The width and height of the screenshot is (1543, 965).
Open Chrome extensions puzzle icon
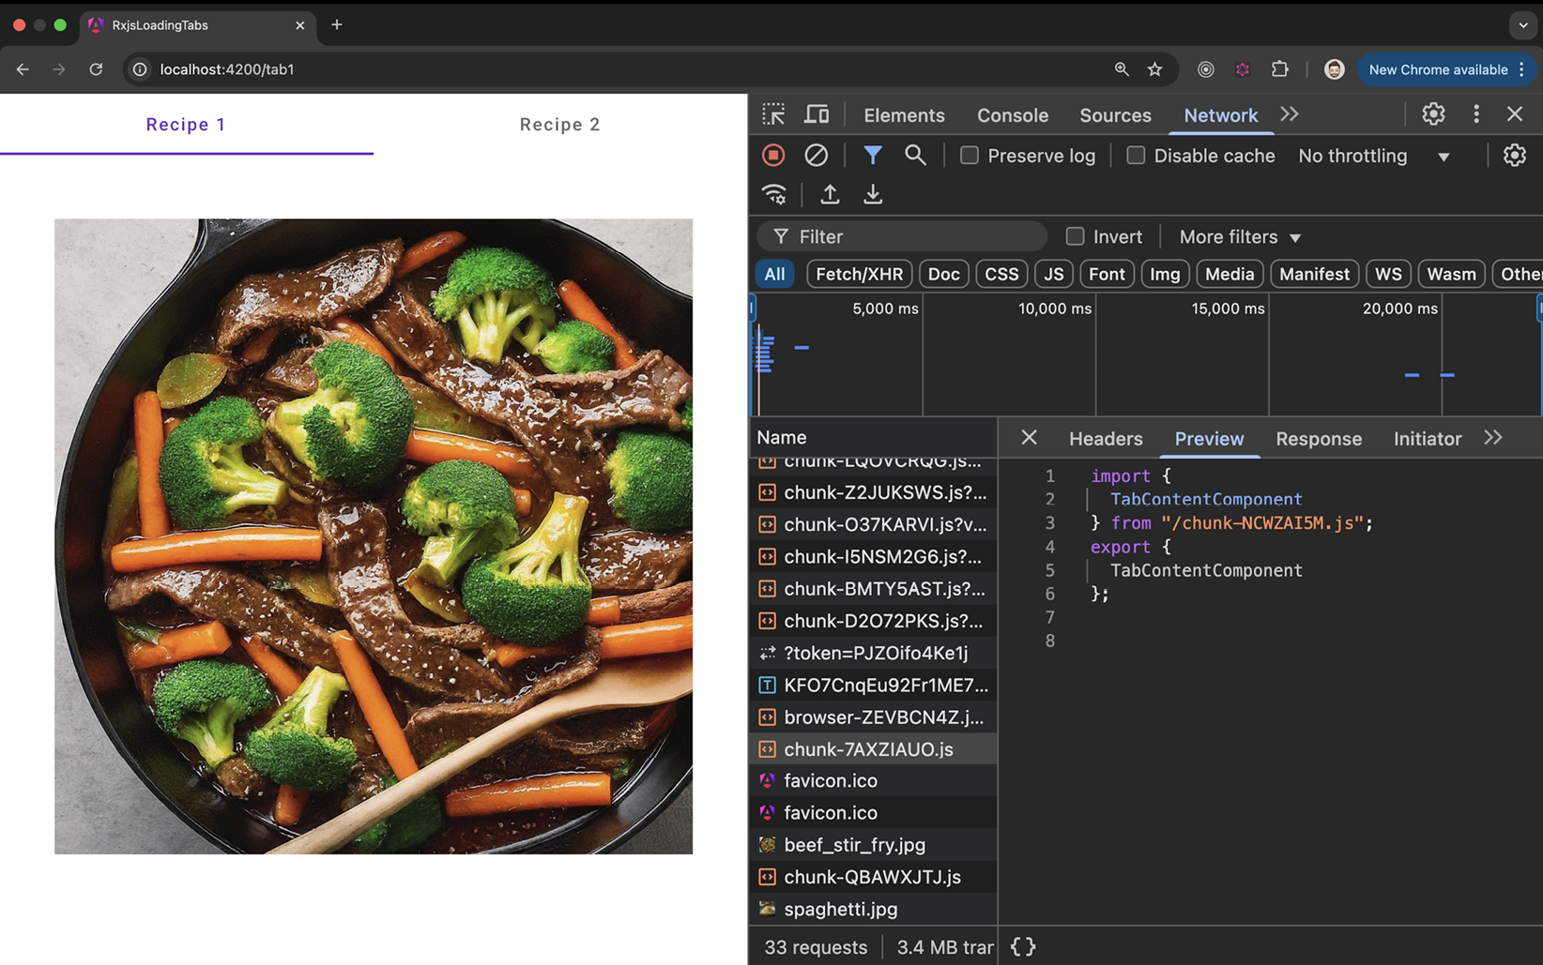[x=1280, y=69]
